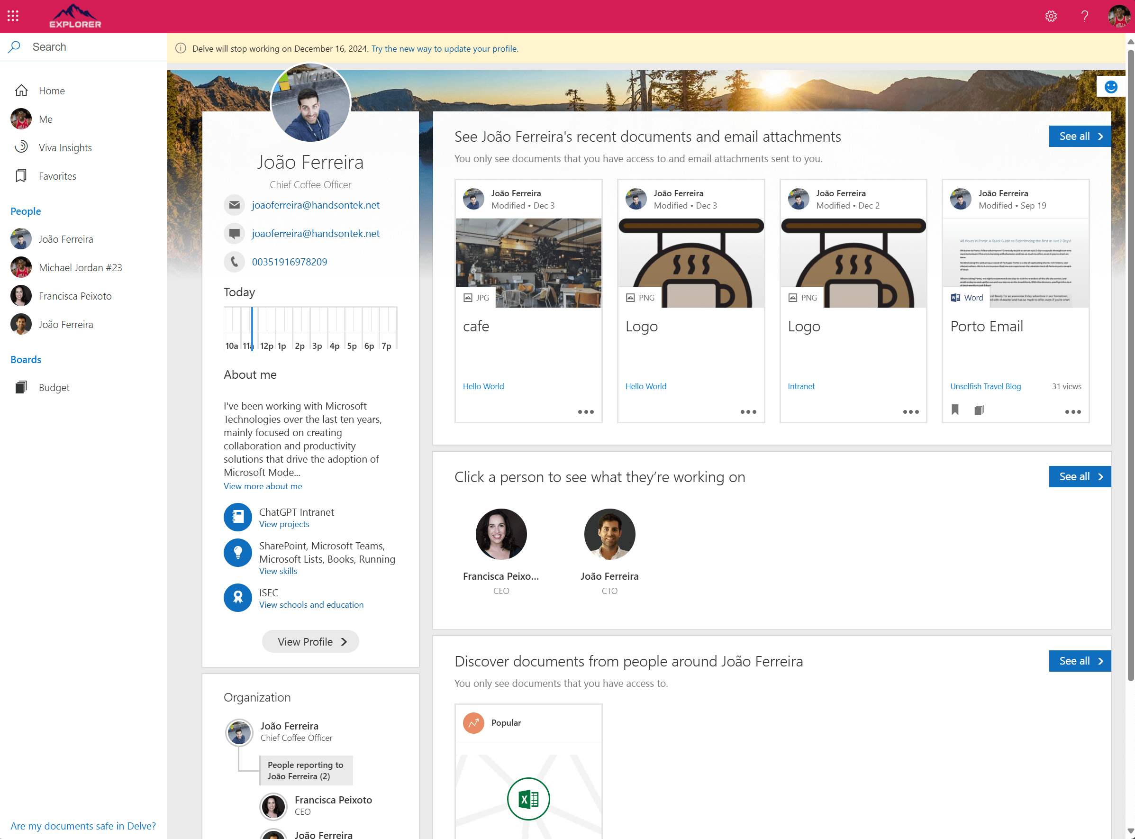Open the Settings gear
The image size is (1135, 839).
click(x=1051, y=16)
